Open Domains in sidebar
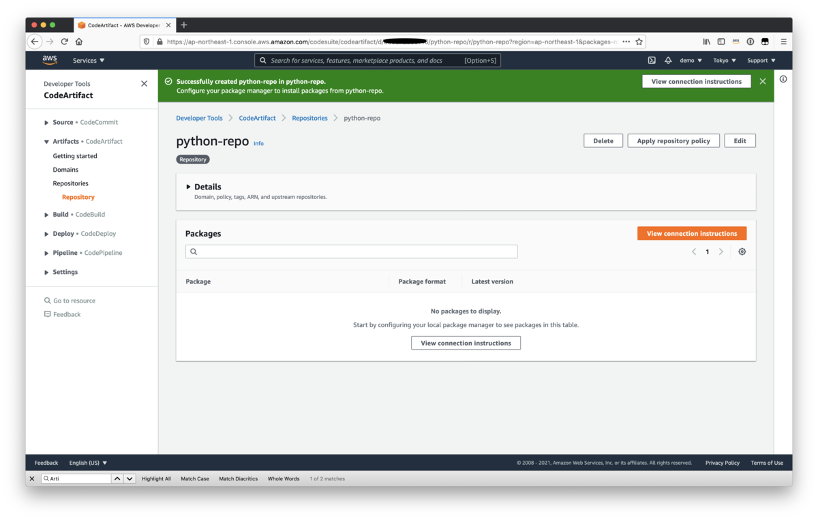Viewport: 818px width, 520px height. point(65,170)
